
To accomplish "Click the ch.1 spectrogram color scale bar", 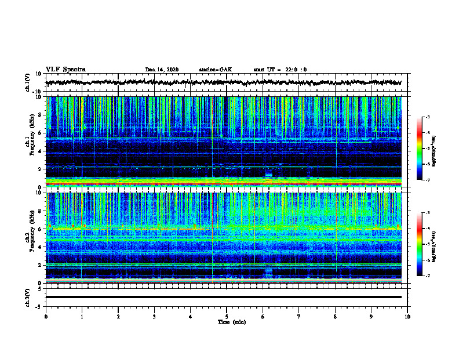I will (419, 148).
